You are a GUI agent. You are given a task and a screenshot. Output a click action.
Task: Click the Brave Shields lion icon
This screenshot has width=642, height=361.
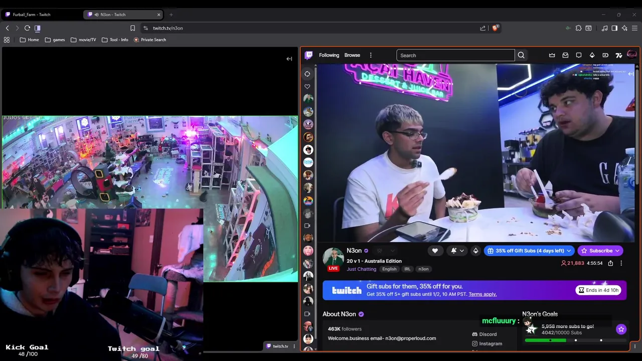point(495,28)
